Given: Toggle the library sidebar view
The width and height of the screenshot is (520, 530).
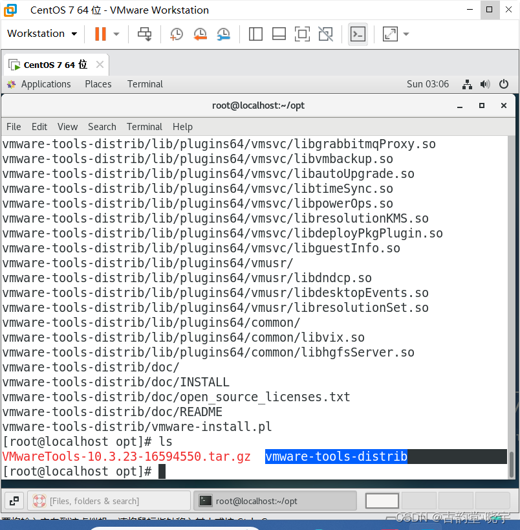Looking at the screenshot, I should click(x=255, y=34).
